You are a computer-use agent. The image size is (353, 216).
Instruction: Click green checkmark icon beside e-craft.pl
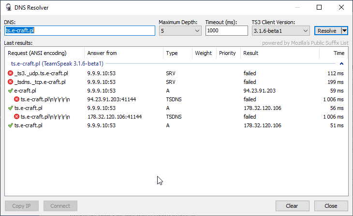(11, 91)
